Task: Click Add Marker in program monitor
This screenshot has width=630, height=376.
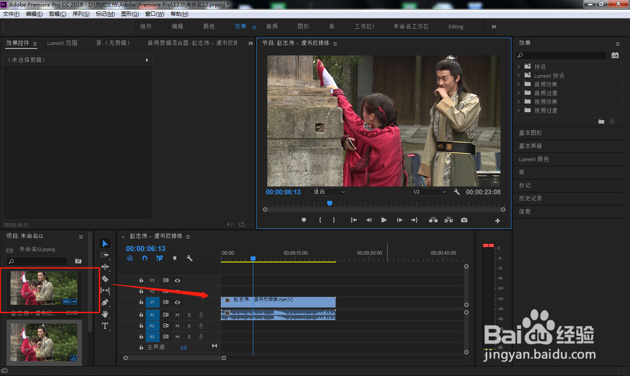Action: (x=304, y=220)
